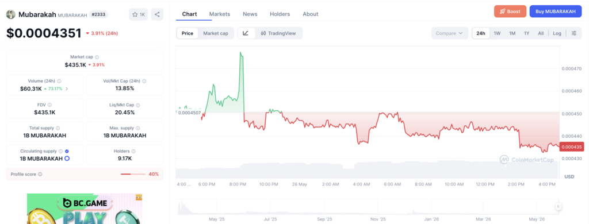Toggle Log scale on chart
The width and height of the screenshot is (589, 224).
click(557, 33)
